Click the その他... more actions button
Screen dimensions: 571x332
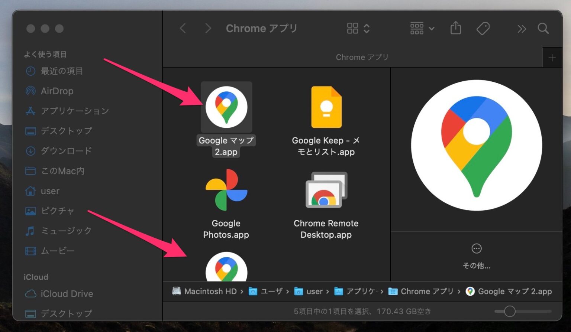pos(477,256)
